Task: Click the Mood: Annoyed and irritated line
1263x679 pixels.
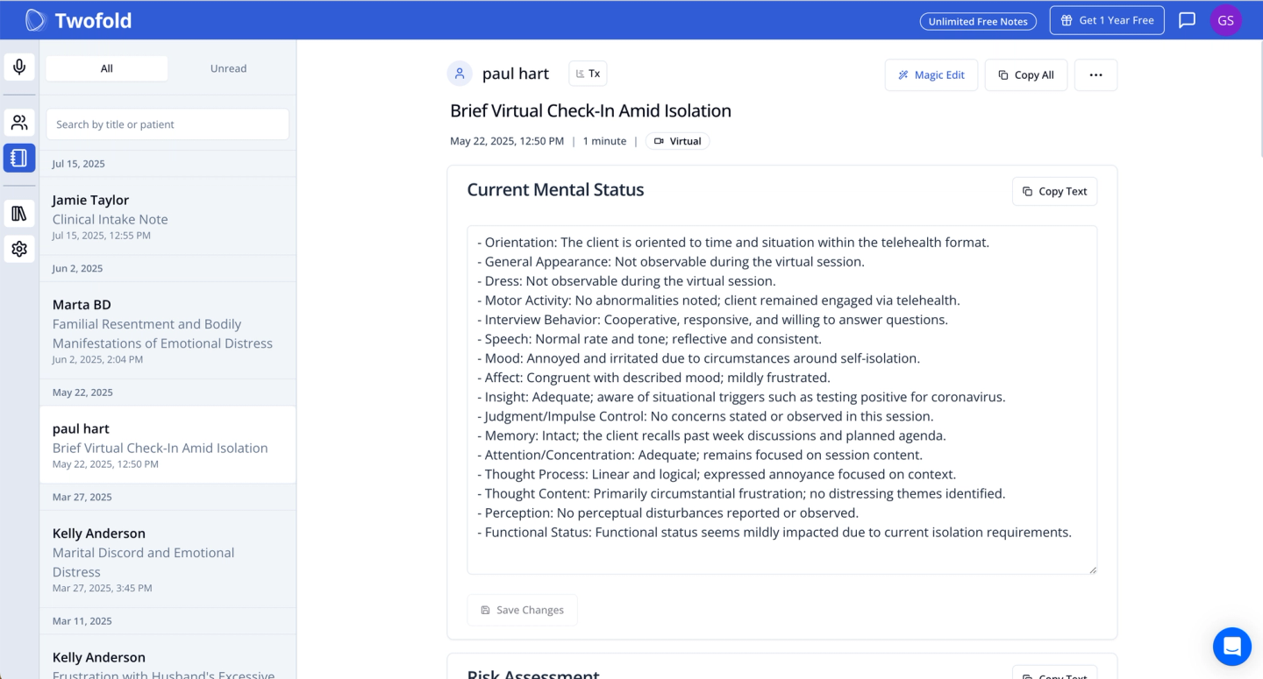Action: click(698, 358)
